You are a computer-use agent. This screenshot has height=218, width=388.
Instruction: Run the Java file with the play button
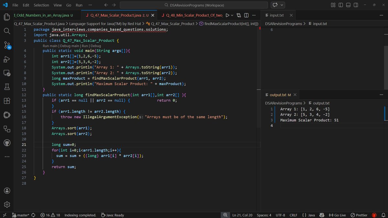(227, 15)
